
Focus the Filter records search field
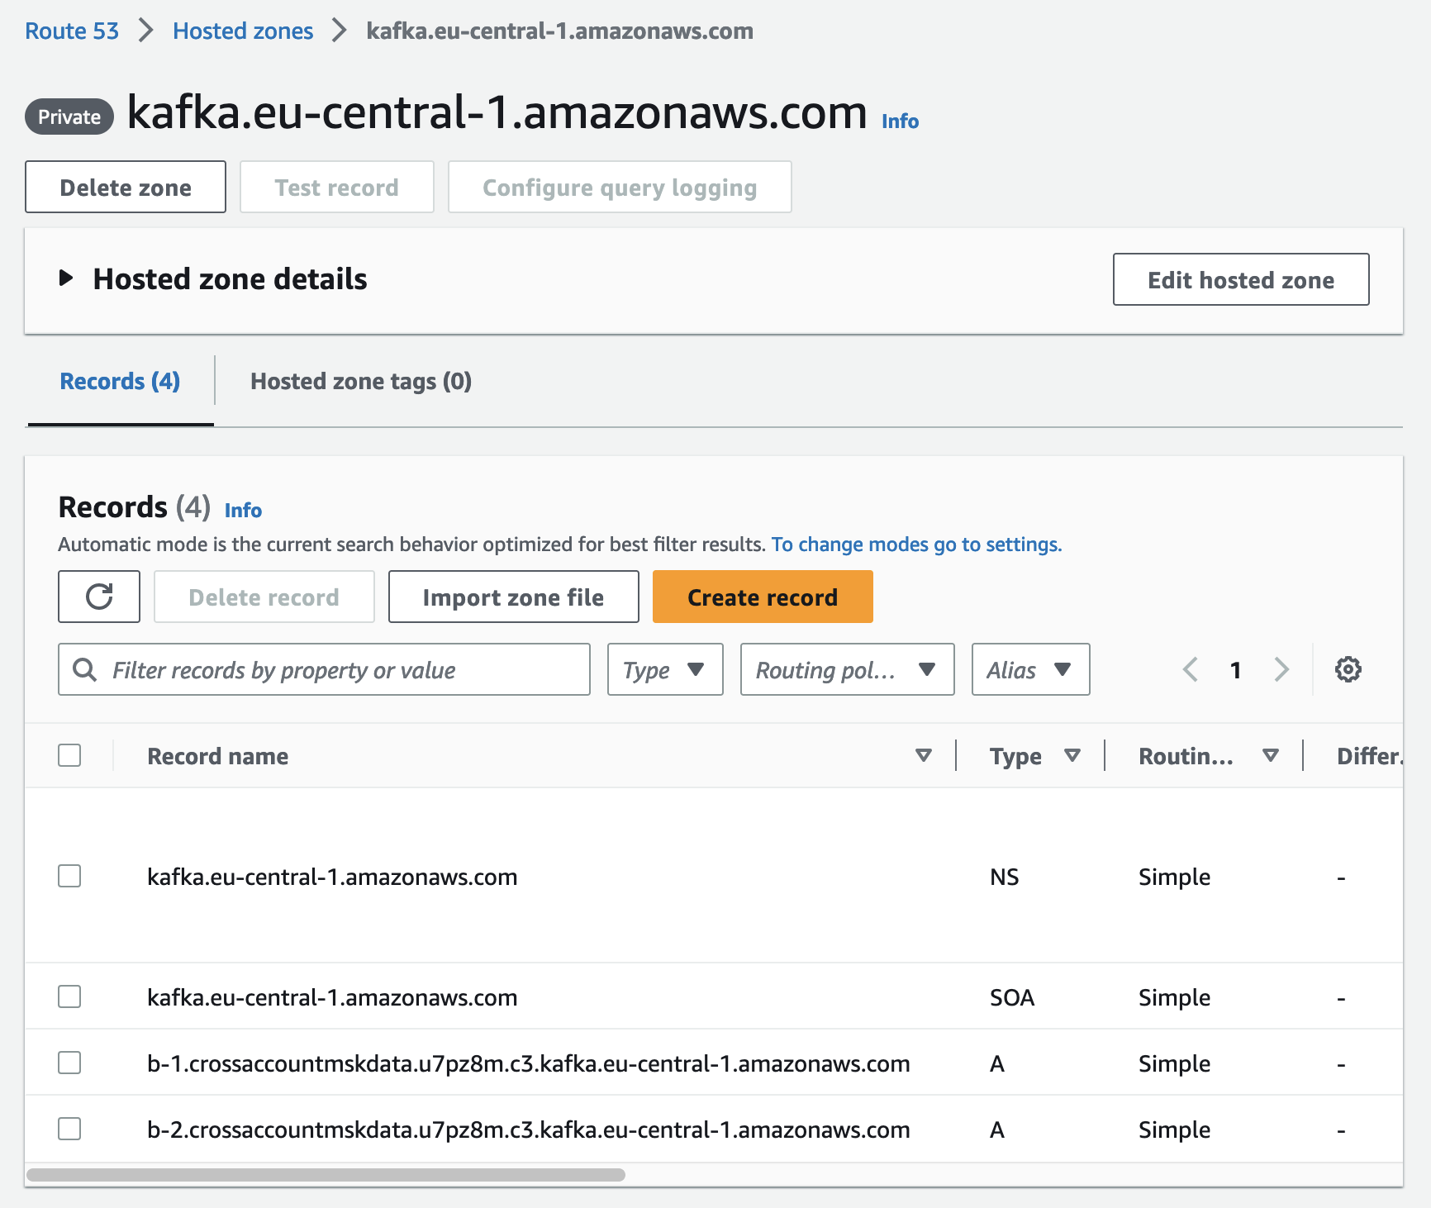[x=339, y=669]
